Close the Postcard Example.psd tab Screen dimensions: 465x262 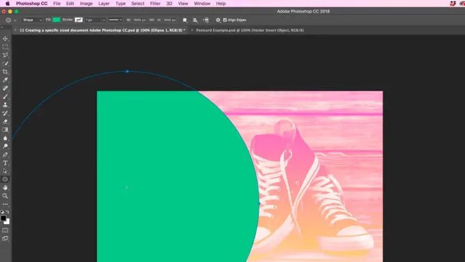(192, 30)
